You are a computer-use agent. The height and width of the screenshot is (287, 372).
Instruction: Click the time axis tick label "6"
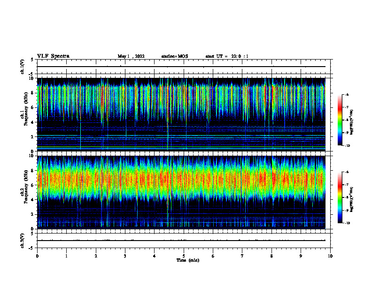tap(213, 256)
